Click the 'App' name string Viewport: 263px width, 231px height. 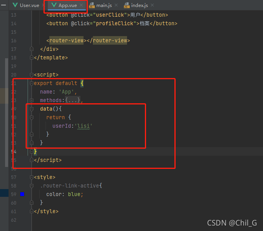click(x=66, y=92)
